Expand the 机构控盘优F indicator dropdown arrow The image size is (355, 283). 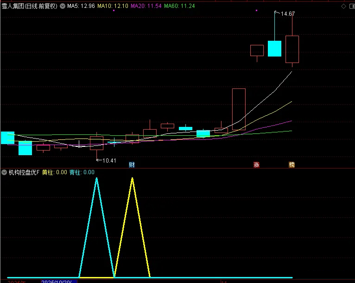click(5, 172)
